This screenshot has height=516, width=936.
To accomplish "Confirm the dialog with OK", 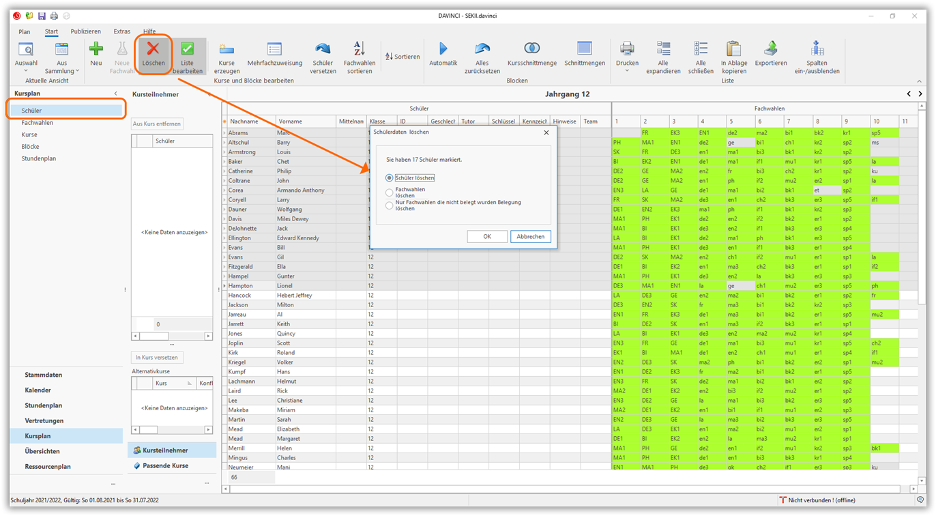I will (x=486, y=237).
